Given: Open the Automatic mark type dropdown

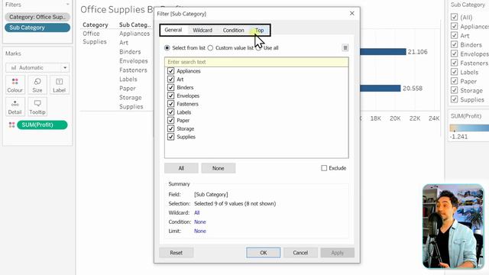Looking at the screenshot, I should point(37,67).
